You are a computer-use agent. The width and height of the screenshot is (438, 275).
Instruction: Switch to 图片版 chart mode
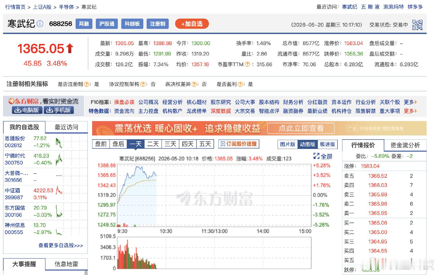pos(288,144)
